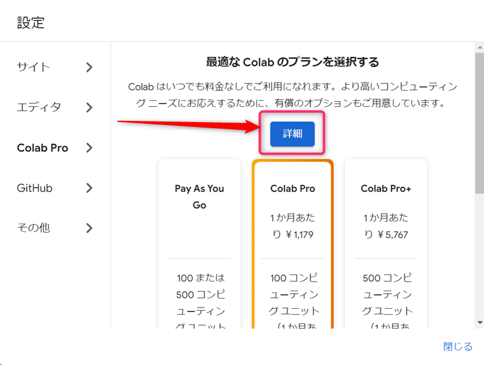
Task: Select the サイト settings category
Action: pos(33,67)
